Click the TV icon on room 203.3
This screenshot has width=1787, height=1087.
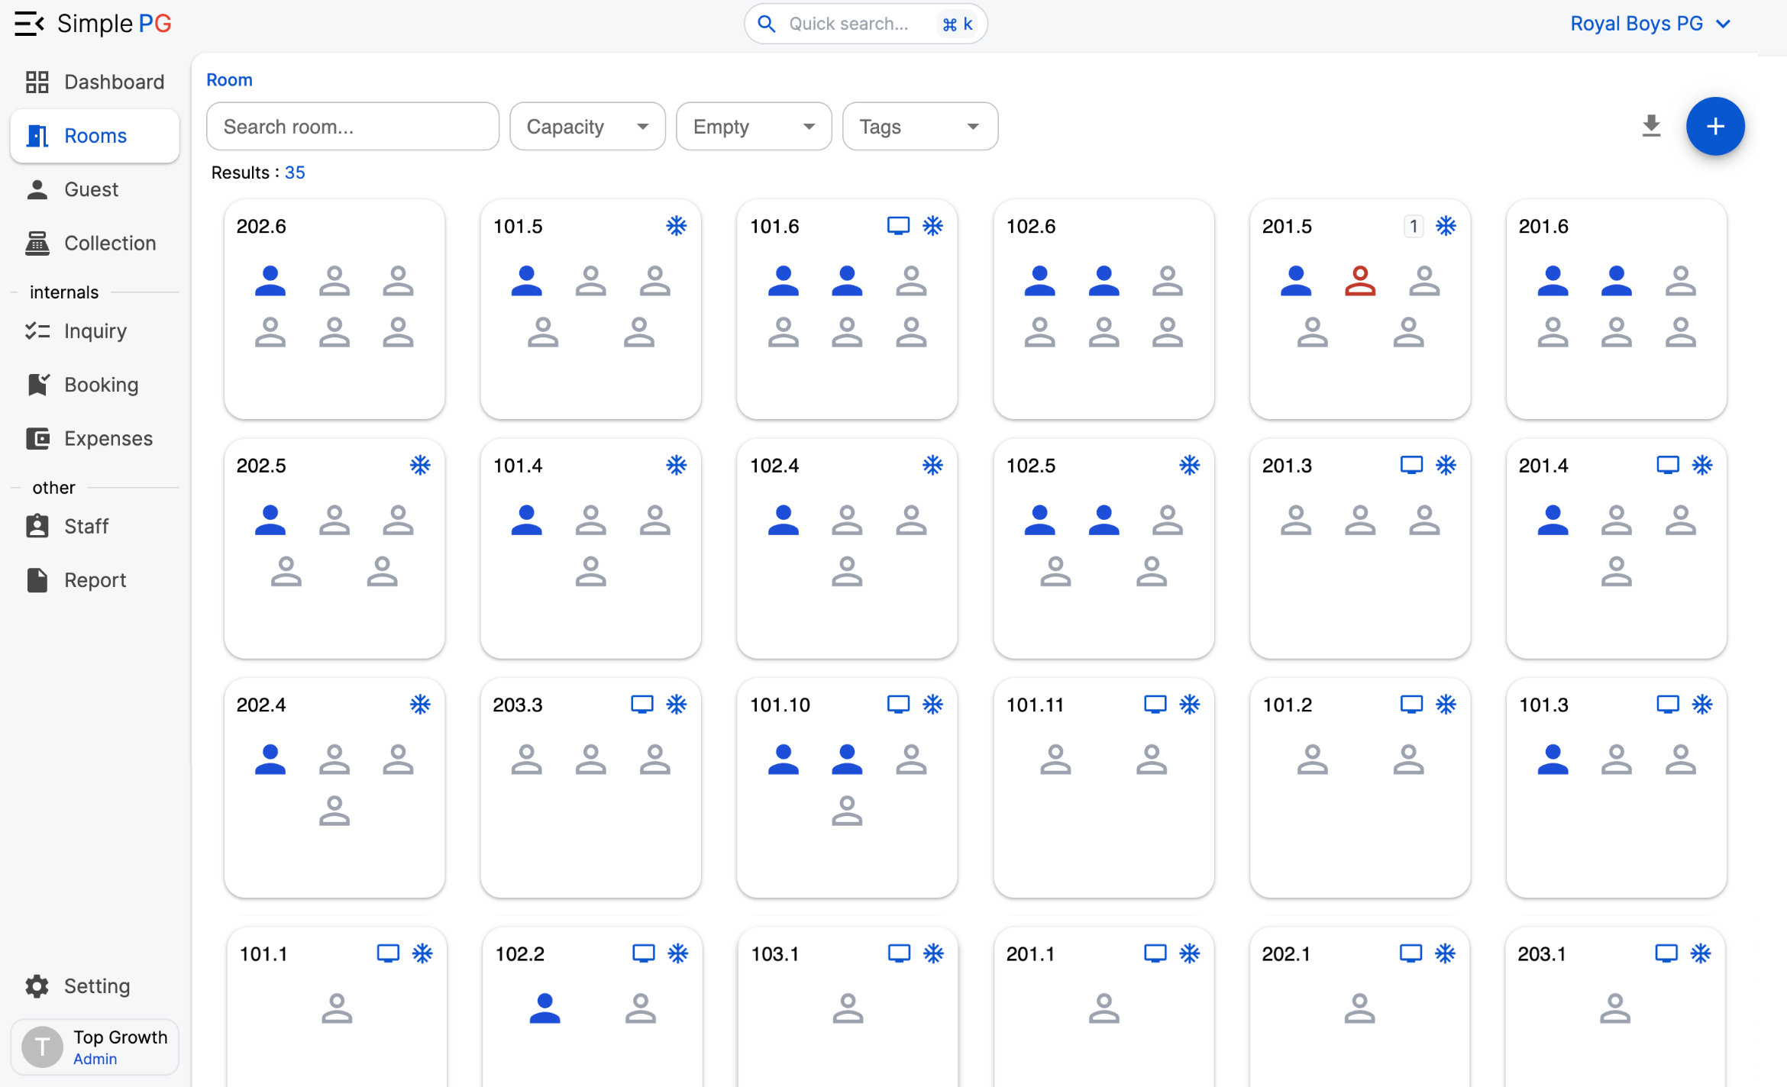tap(641, 704)
